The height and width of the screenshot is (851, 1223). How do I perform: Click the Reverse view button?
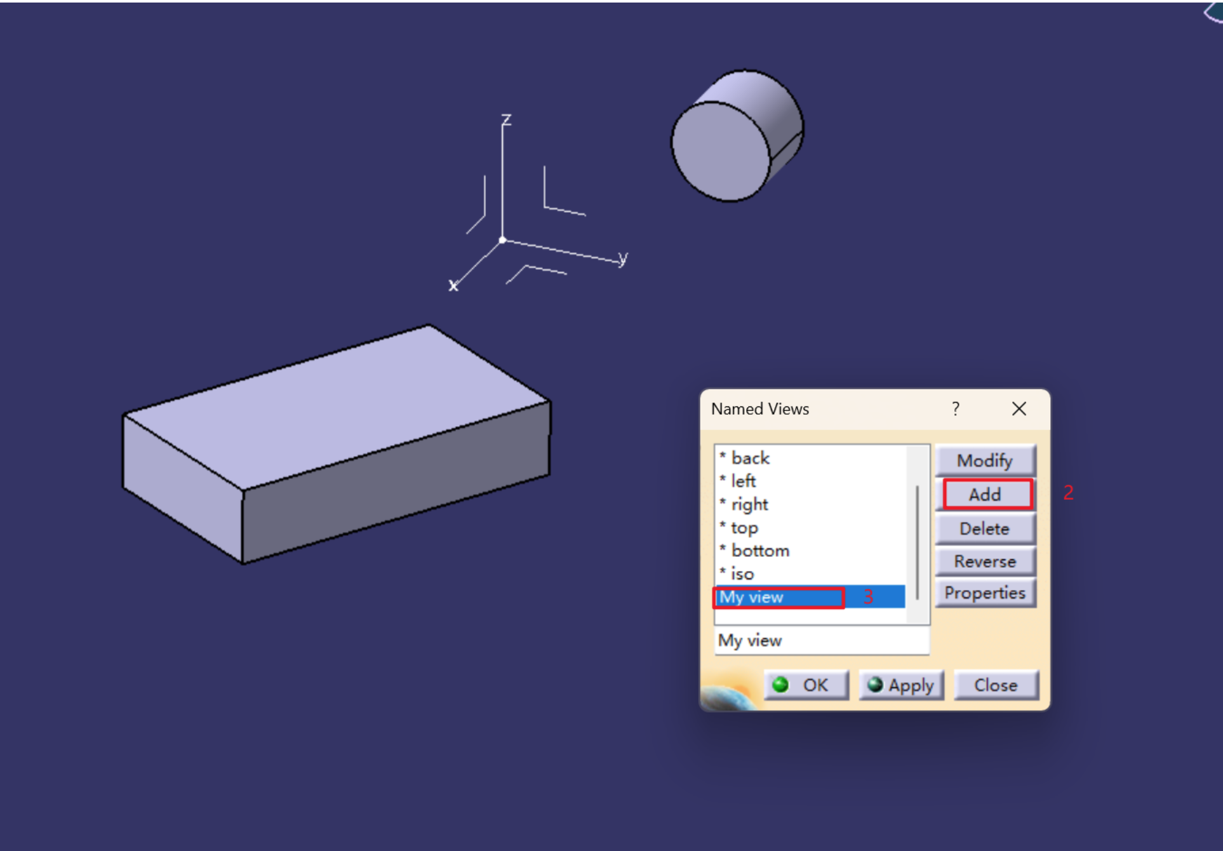(985, 561)
